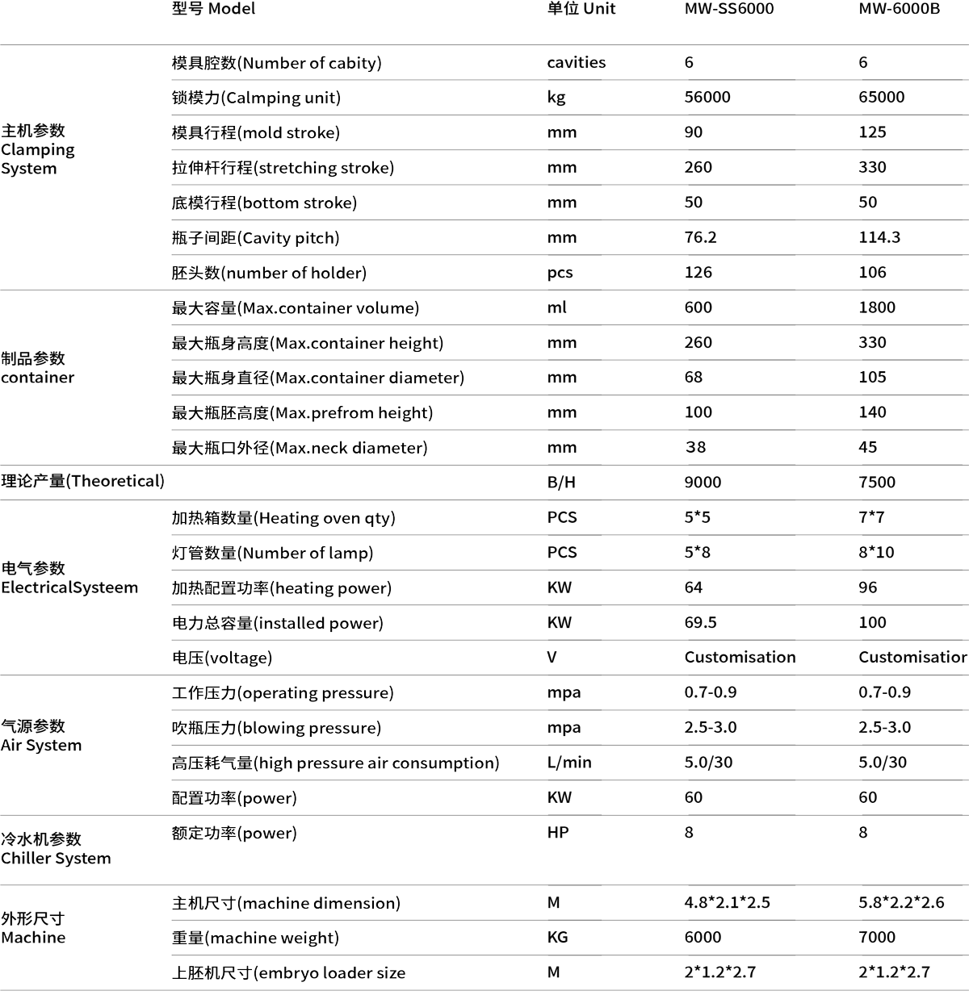This screenshot has height=995, width=969.
Task: Click the Max.prefrom height label
Action: tap(302, 413)
